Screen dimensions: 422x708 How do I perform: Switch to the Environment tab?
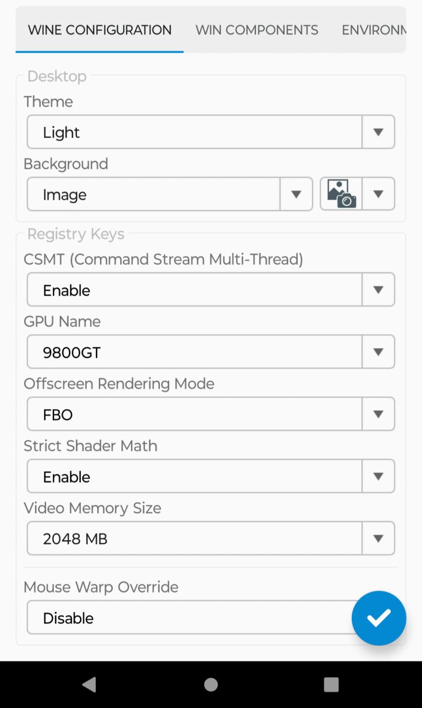tap(374, 30)
